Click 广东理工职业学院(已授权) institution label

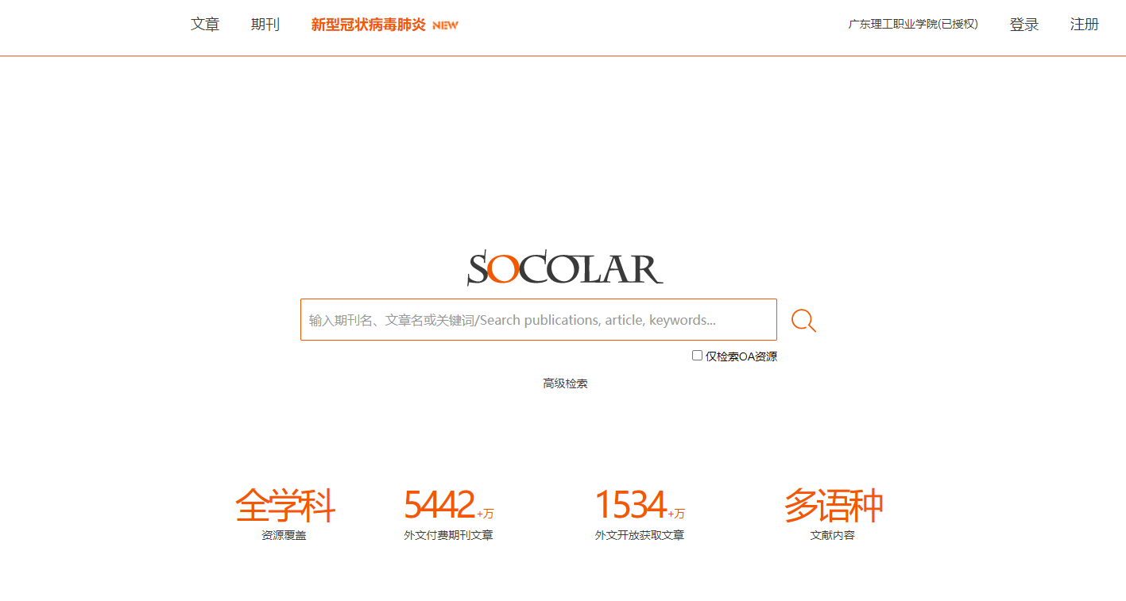(913, 25)
